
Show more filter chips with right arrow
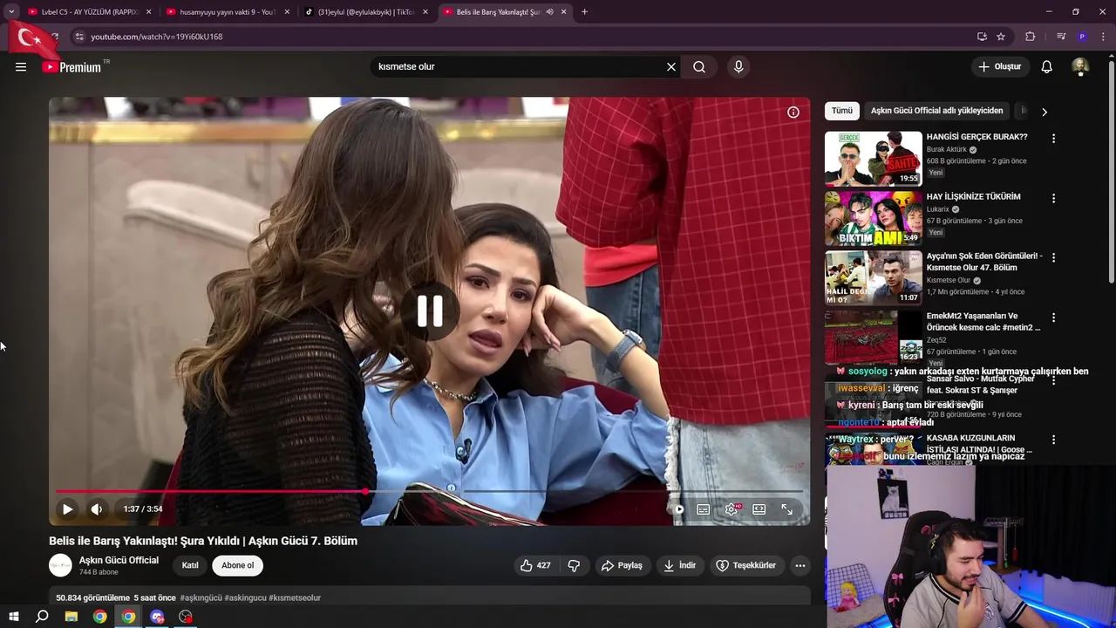point(1045,112)
